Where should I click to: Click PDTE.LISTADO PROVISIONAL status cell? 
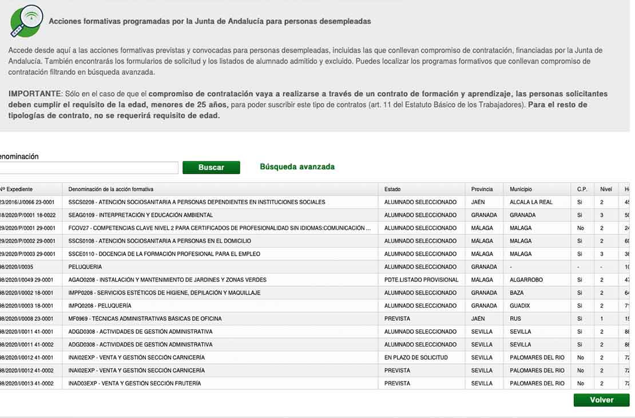pos(421,280)
